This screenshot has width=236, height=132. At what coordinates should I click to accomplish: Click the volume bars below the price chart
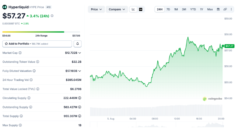tap(156, 110)
